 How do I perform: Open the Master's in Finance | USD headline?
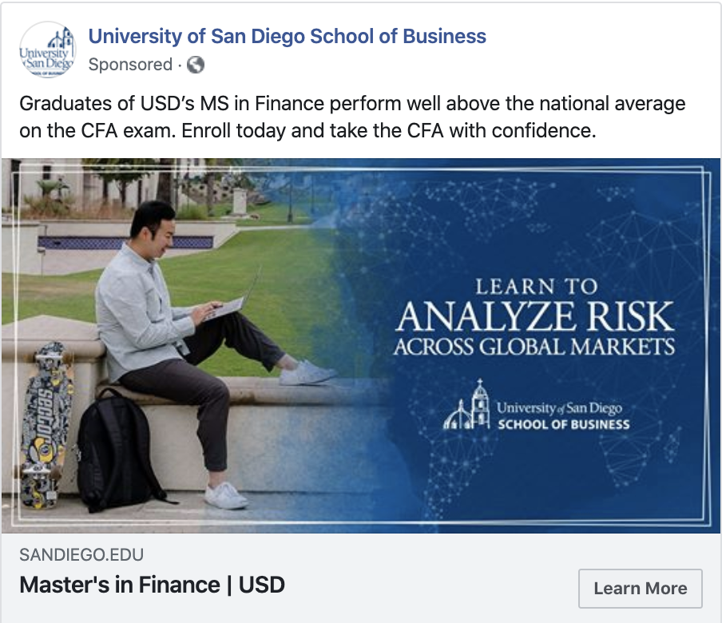click(x=152, y=585)
